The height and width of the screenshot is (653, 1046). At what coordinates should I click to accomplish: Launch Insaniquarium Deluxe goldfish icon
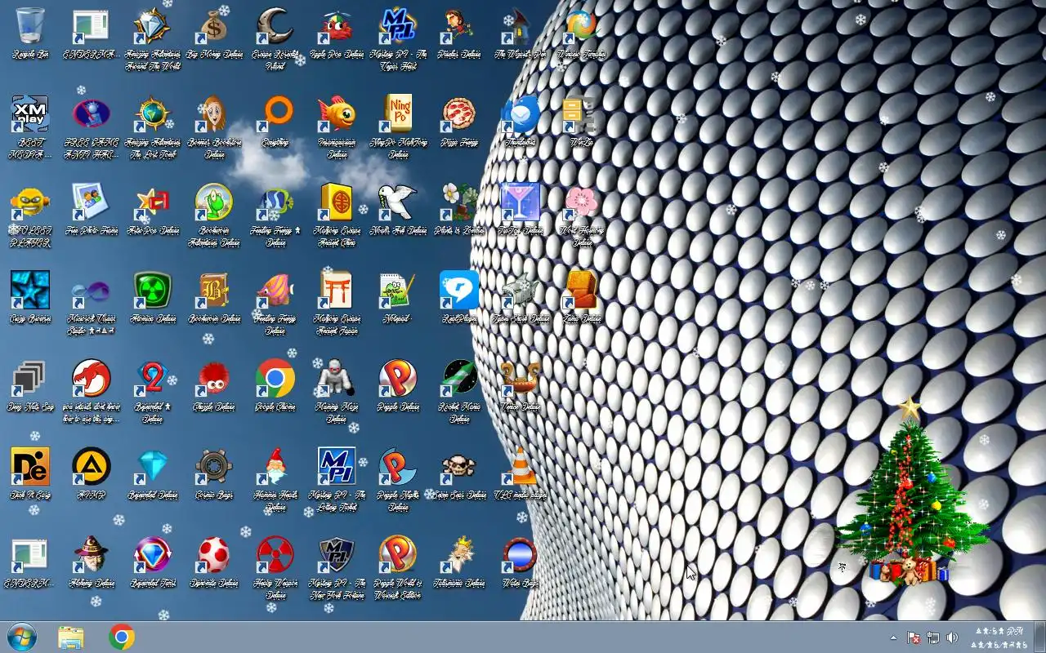[x=337, y=114]
